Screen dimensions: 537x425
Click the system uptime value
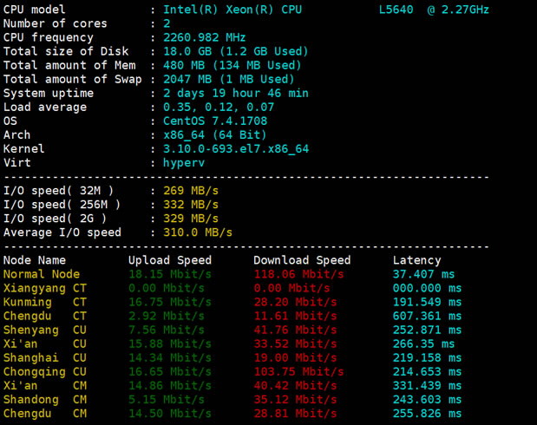pos(236,93)
